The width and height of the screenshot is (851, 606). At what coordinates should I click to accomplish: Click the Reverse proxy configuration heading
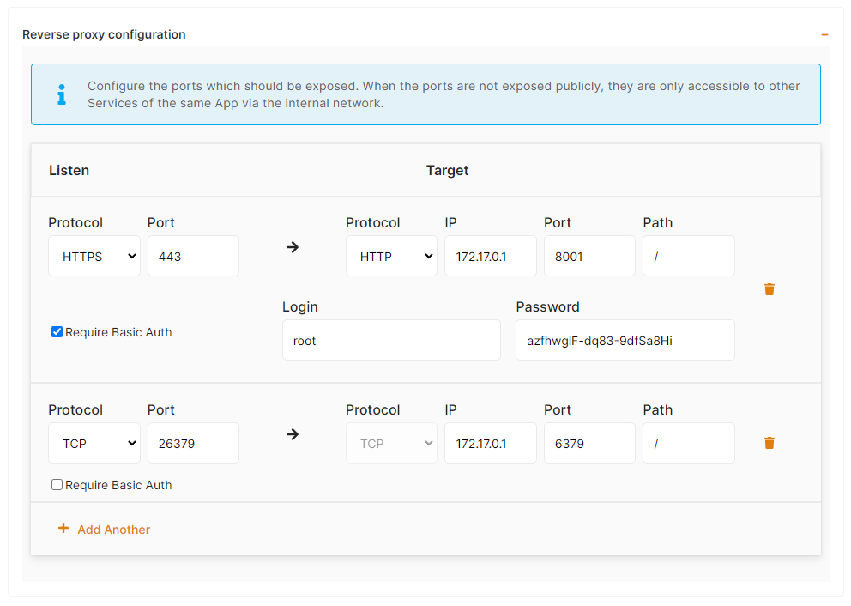[104, 35]
